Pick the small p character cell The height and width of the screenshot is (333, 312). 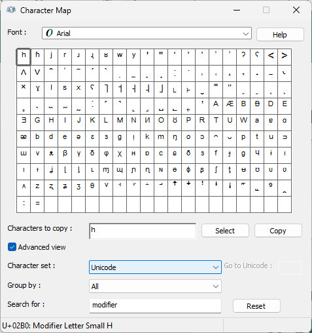point(243,139)
